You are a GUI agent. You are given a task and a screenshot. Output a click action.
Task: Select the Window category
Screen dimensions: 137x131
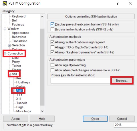click(x=13, y=29)
